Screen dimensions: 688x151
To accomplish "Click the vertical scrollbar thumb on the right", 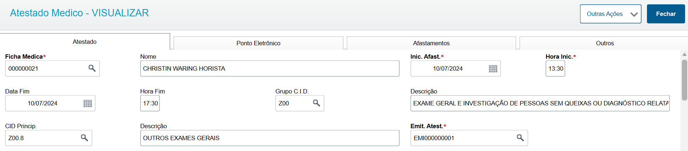I will coord(684,80).
